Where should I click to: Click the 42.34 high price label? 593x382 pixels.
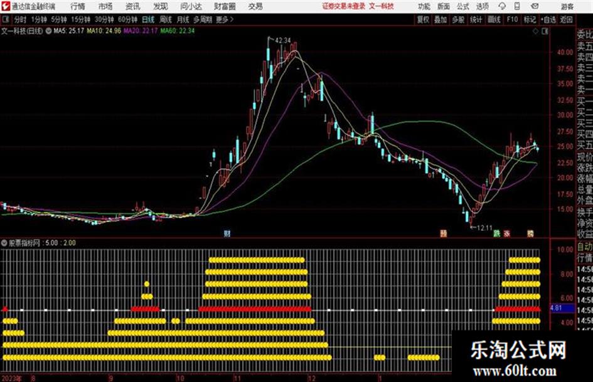(x=282, y=41)
